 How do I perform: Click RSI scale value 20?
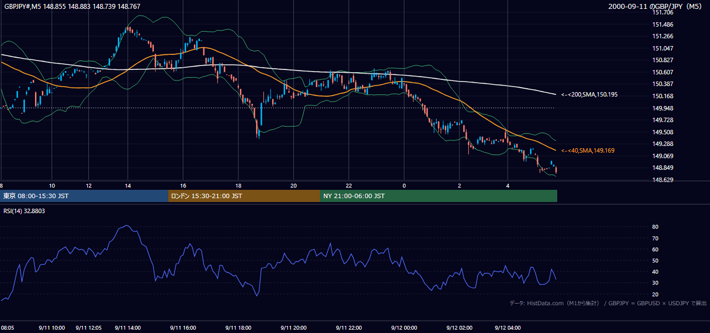pyautogui.click(x=656, y=294)
